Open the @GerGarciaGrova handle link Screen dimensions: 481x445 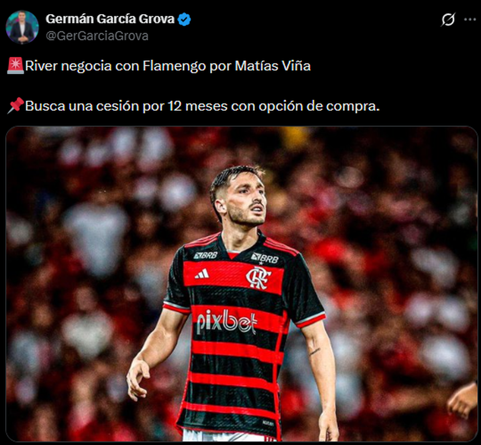(97, 36)
